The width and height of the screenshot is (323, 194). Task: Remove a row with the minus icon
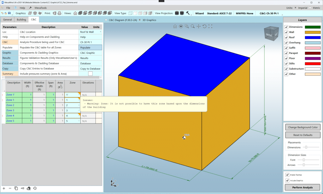[10, 188]
